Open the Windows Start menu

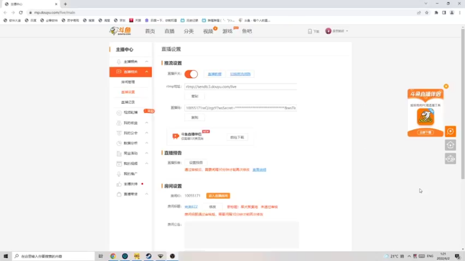pyautogui.click(x=5, y=256)
